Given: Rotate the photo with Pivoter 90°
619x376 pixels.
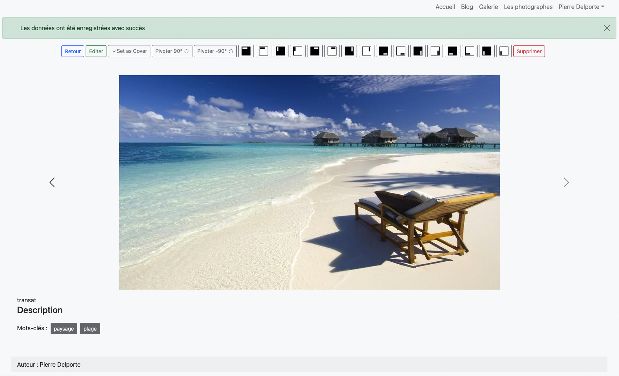Looking at the screenshot, I should pyautogui.click(x=172, y=51).
